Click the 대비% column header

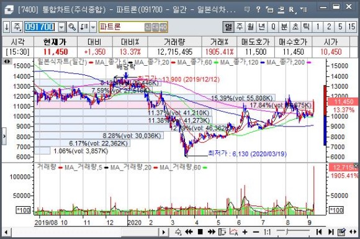(x=130, y=42)
